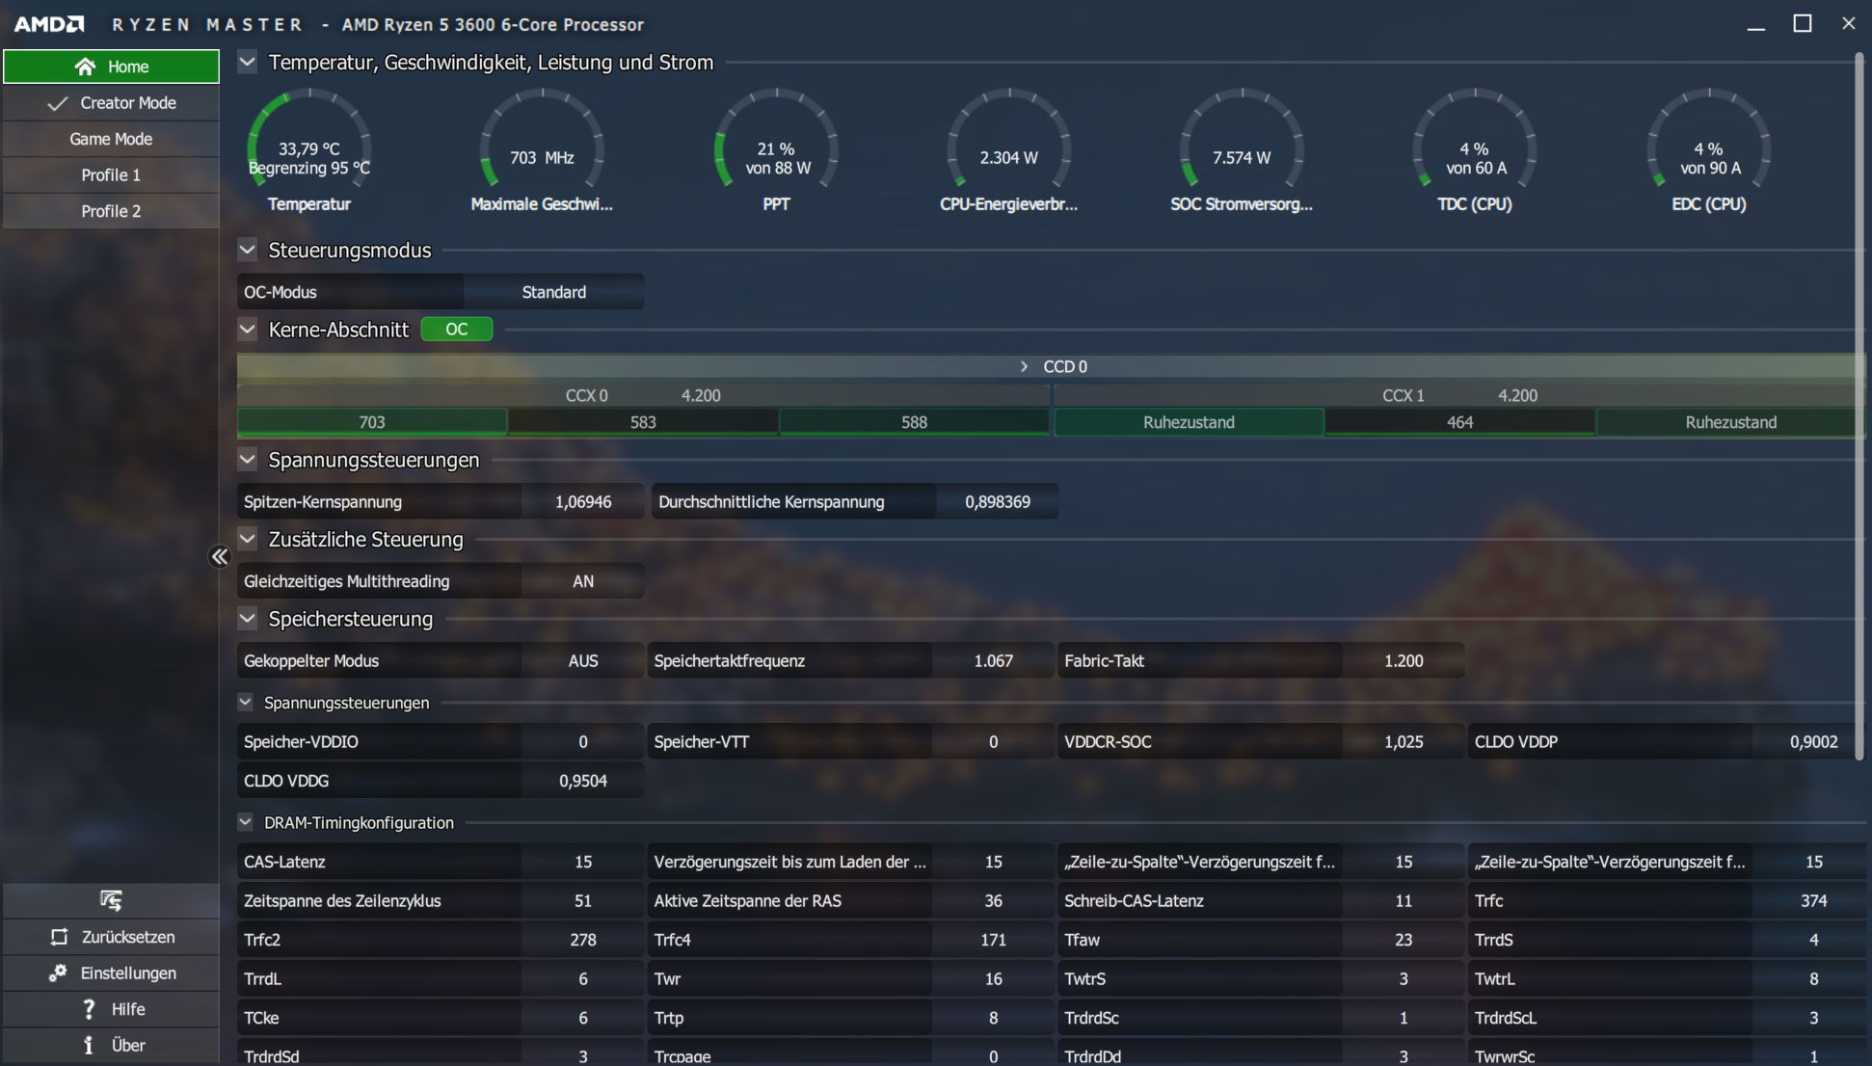Expand the CCD 0 chevron
This screenshot has width=1872, height=1066.
click(1024, 366)
